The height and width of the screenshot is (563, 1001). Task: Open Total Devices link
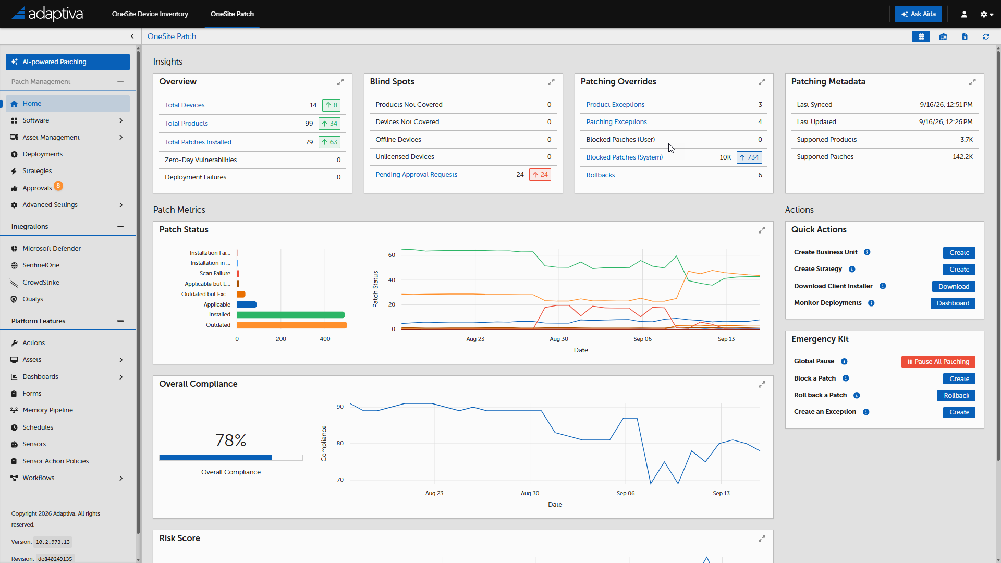click(185, 105)
